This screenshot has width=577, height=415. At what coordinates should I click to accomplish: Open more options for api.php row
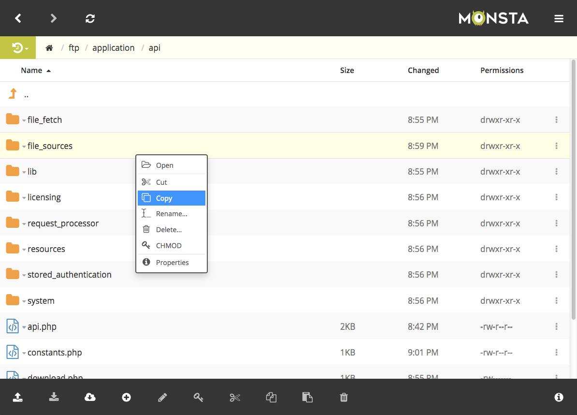(556, 326)
